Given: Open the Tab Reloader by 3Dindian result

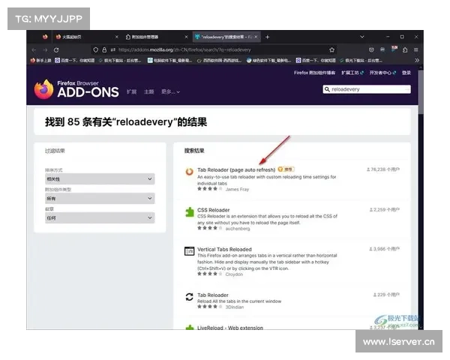Looking at the screenshot, I should point(213,295).
